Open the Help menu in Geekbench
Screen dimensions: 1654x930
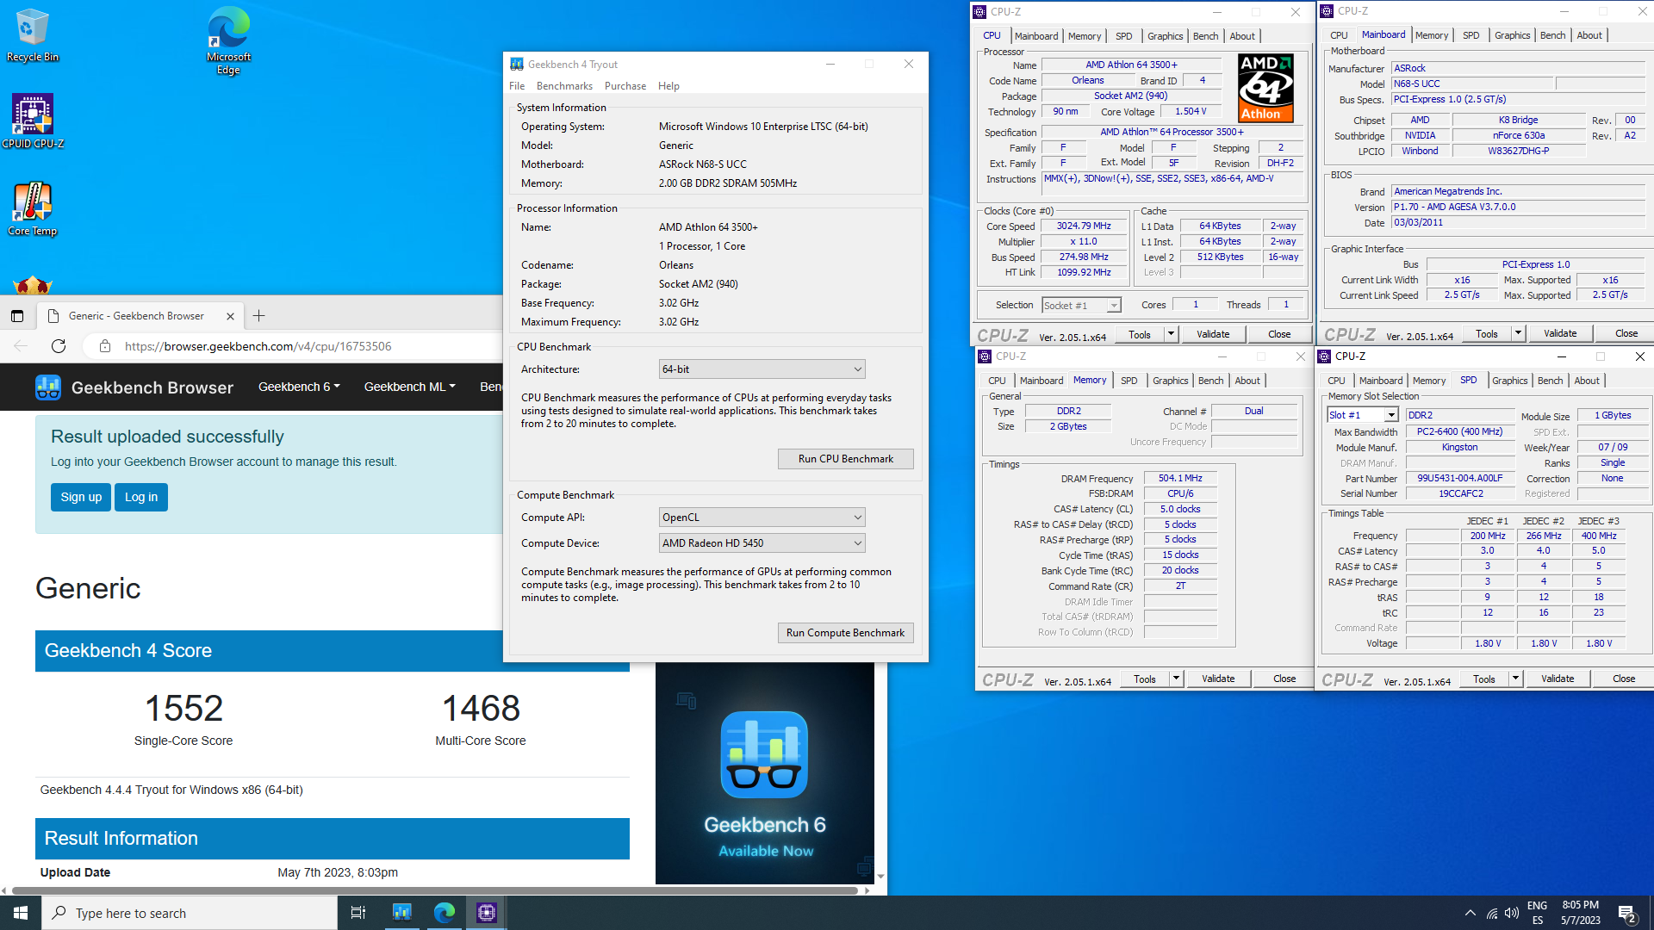coord(668,86)
